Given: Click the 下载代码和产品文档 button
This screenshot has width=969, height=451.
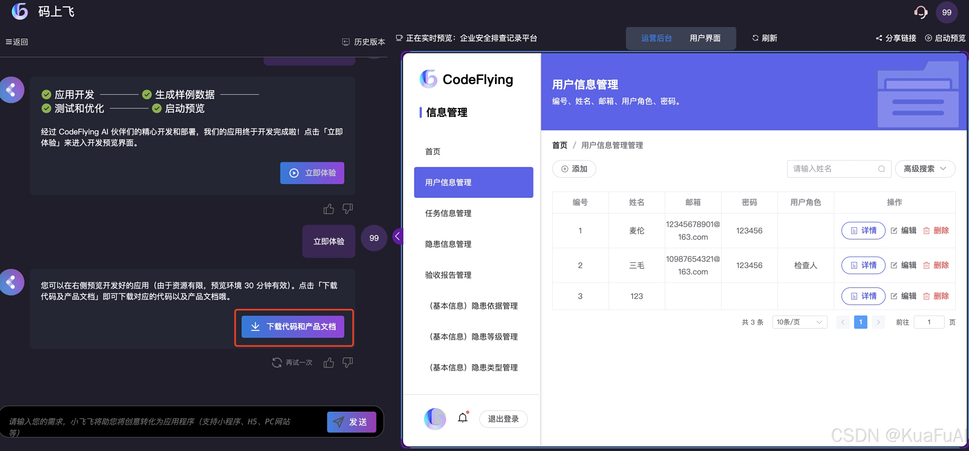Looking at the screenshot, I should (x=293, y=327).
